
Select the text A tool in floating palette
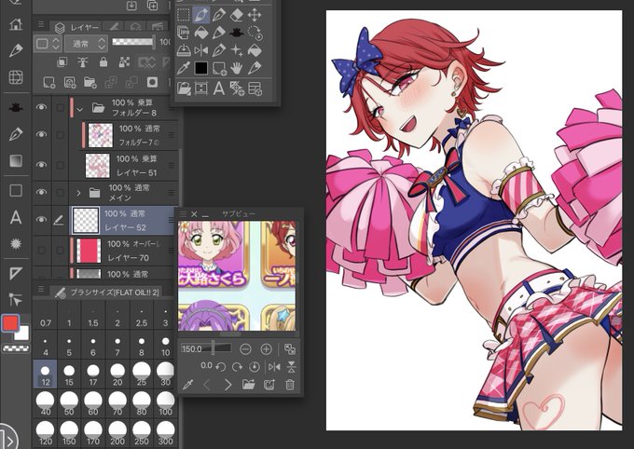[219, 88]
